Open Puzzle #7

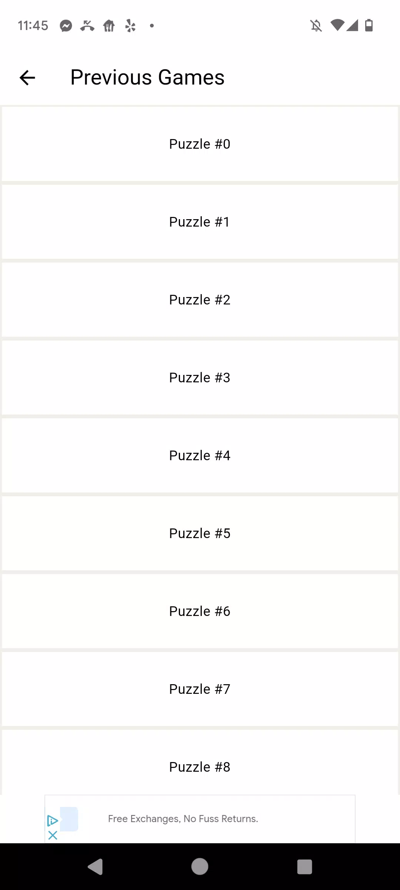pos(200,689)
